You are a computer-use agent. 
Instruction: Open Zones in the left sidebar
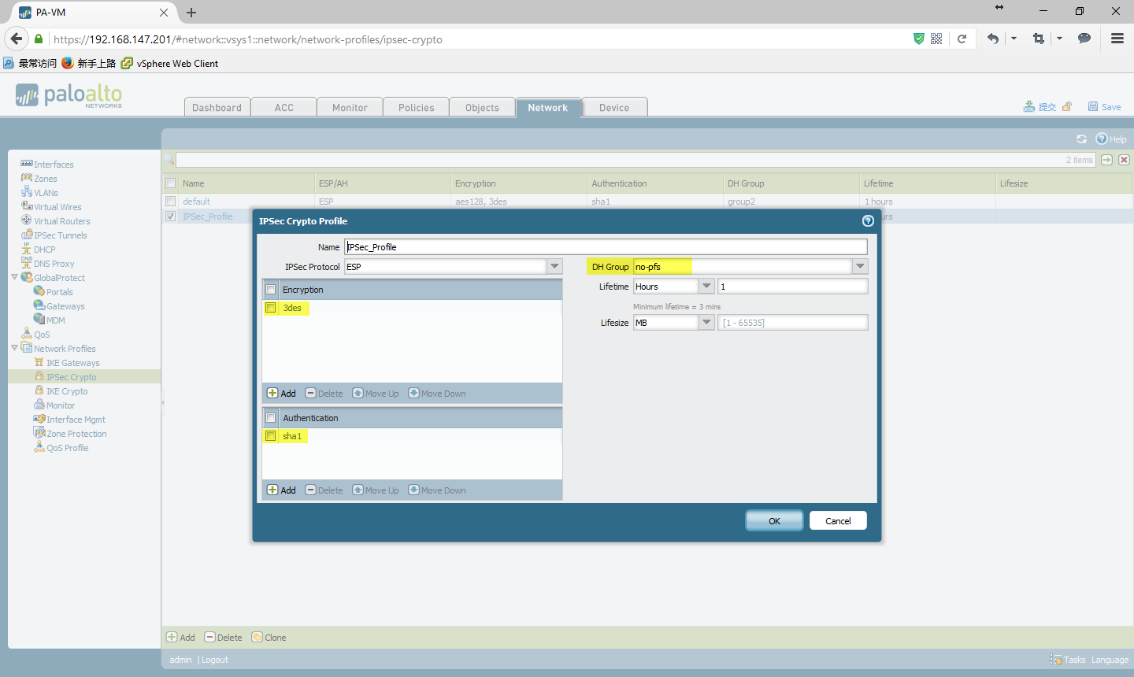45,179
